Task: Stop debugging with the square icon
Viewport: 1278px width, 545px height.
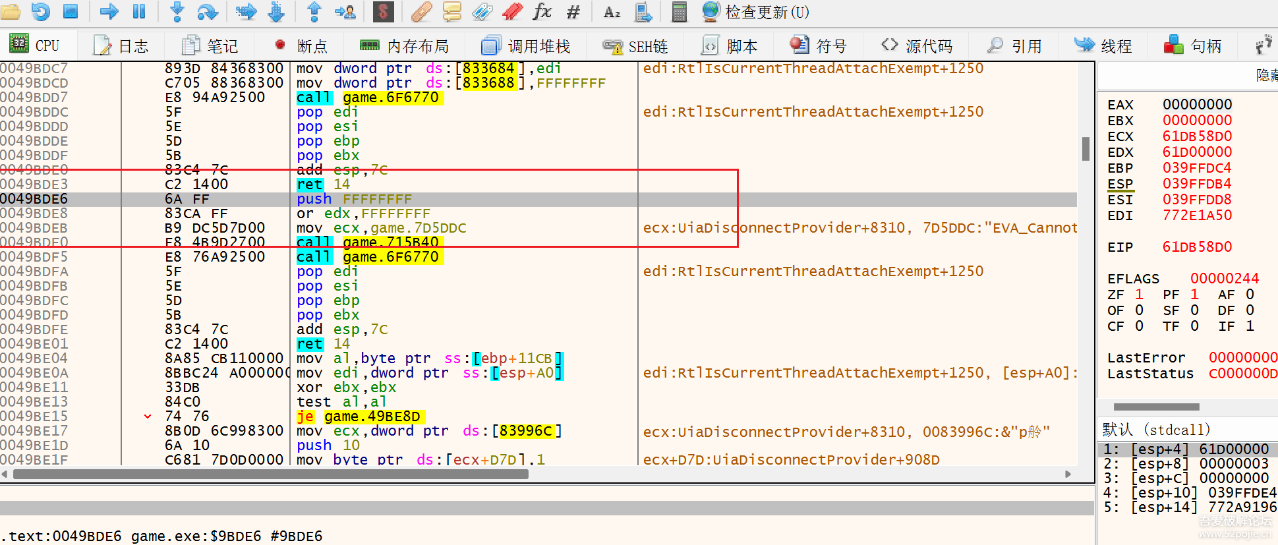Action: tap(71, 11)
